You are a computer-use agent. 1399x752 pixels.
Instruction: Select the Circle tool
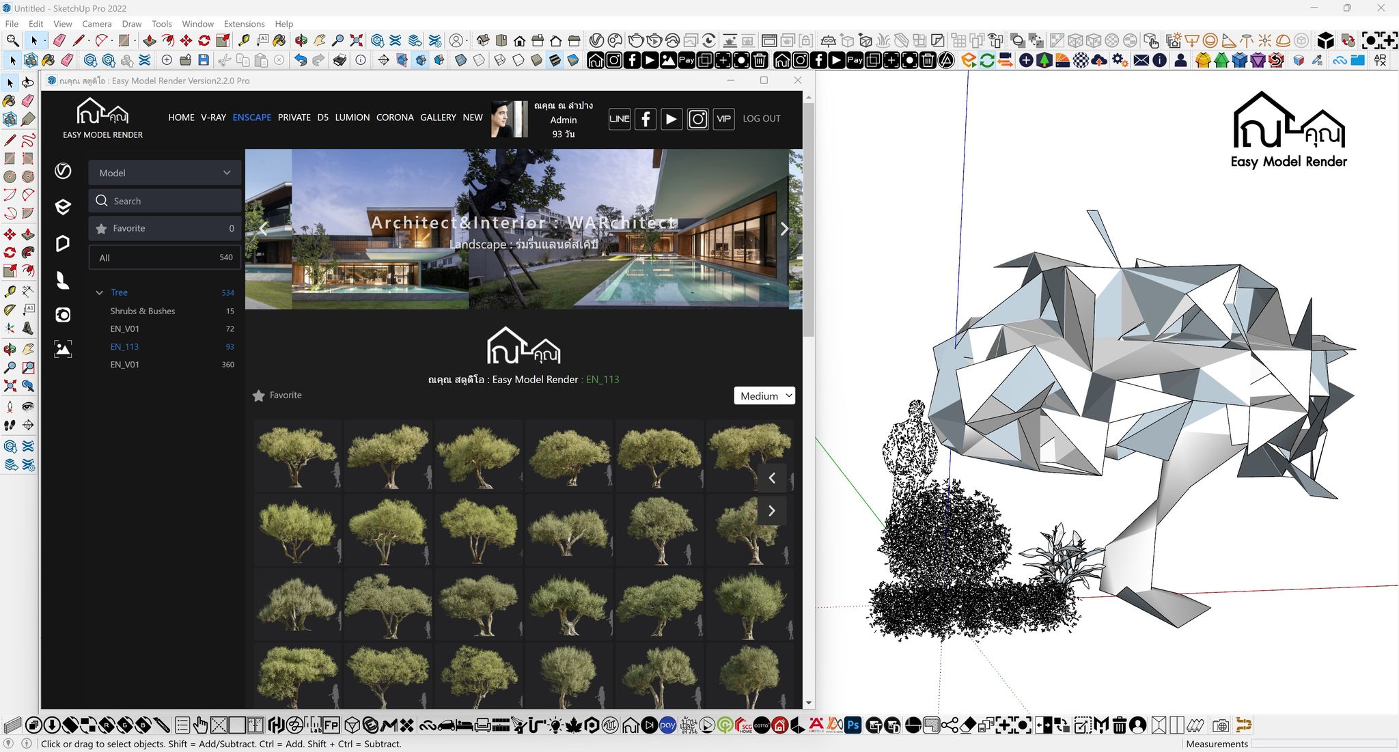click(10, 176)
